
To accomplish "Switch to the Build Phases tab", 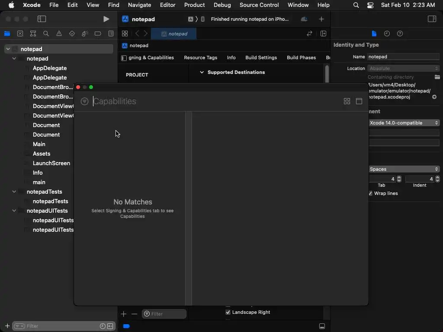I will 301,57.
